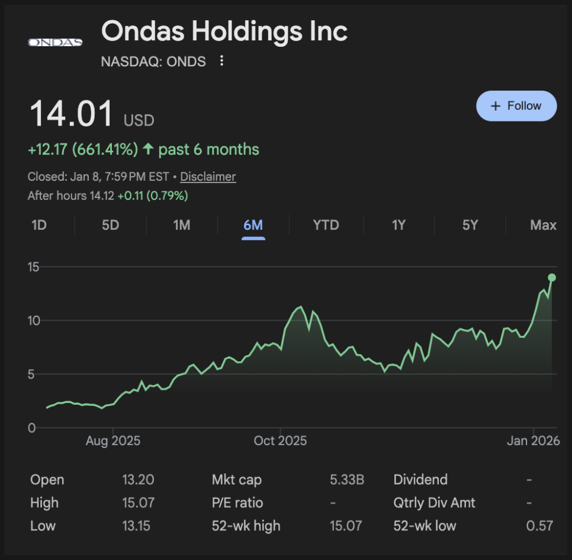Switch to the YTD chart range

coord(326,225)
